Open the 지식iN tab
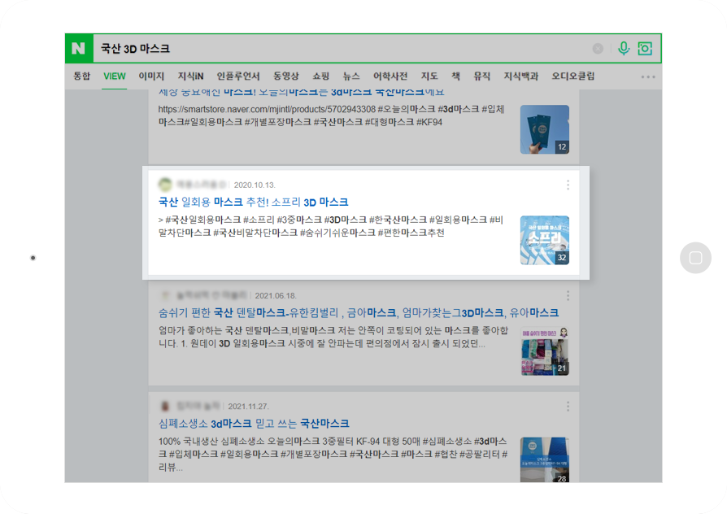Viewport: 727px width, 514px height. [x=190, y=76]
